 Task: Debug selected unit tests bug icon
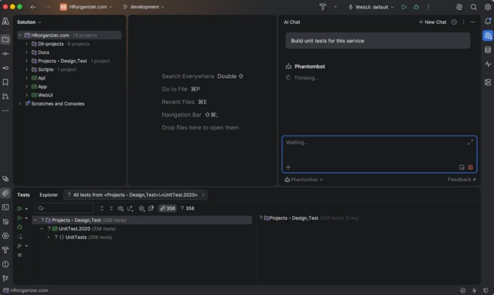pos(20,227)
